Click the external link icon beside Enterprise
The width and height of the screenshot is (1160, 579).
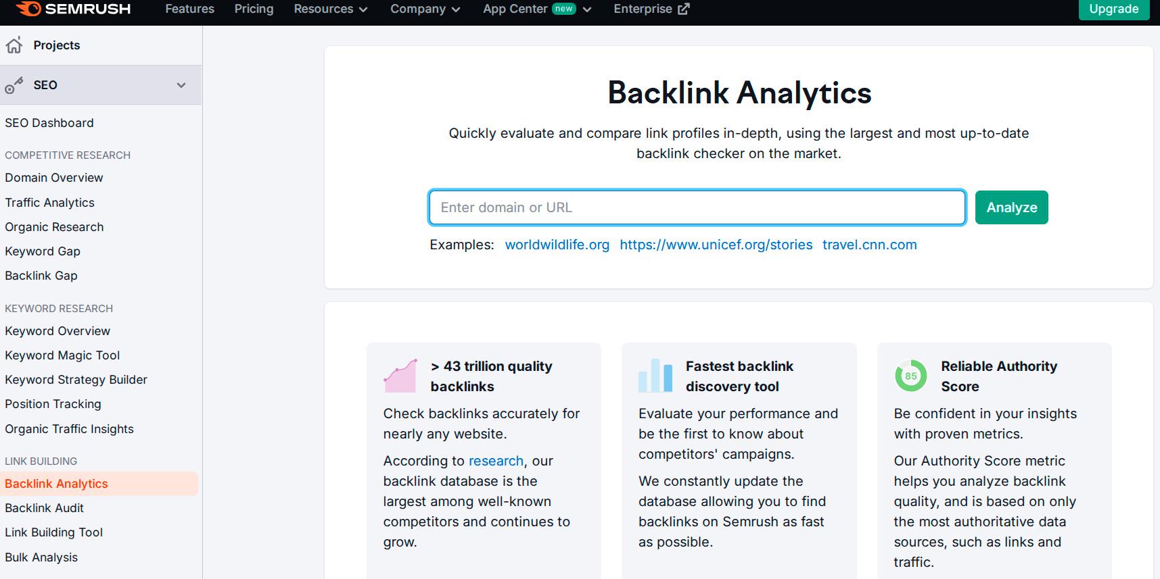tap(684, 9)
